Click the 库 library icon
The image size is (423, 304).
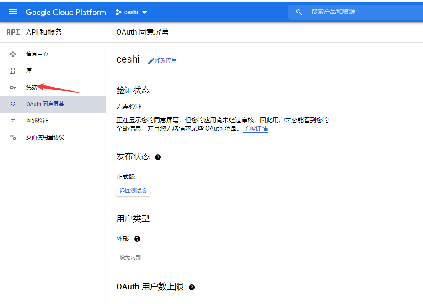tap(13, 70)
